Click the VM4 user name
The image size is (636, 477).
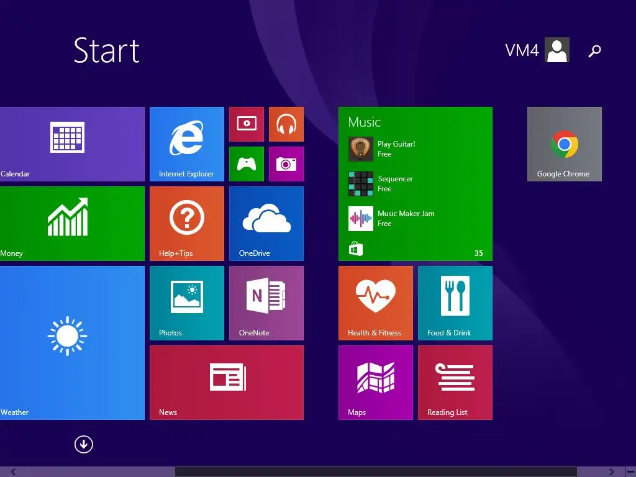point(522,50)
